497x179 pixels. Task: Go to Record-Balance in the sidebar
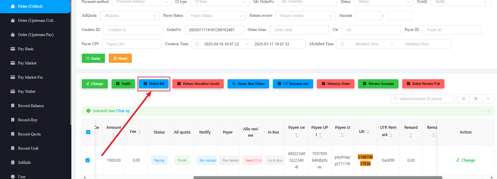tap(31, 106)
